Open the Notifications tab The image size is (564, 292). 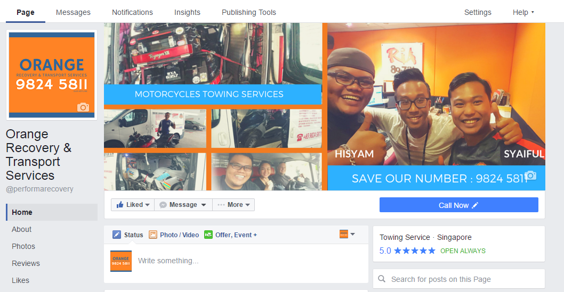pos(132,12)
